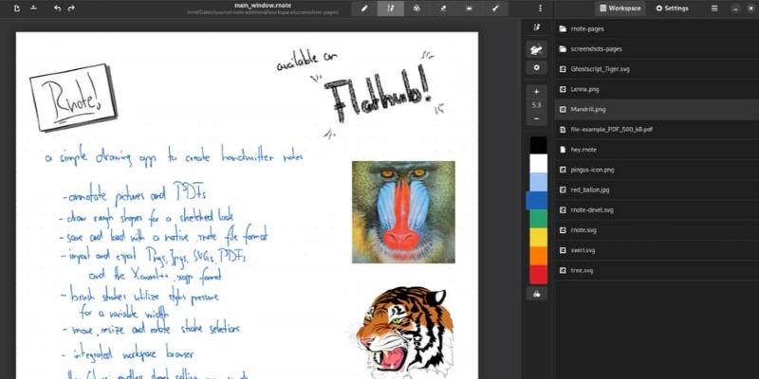Open the hamburger app menu
The image size is (759, 379).
point(714,9)
